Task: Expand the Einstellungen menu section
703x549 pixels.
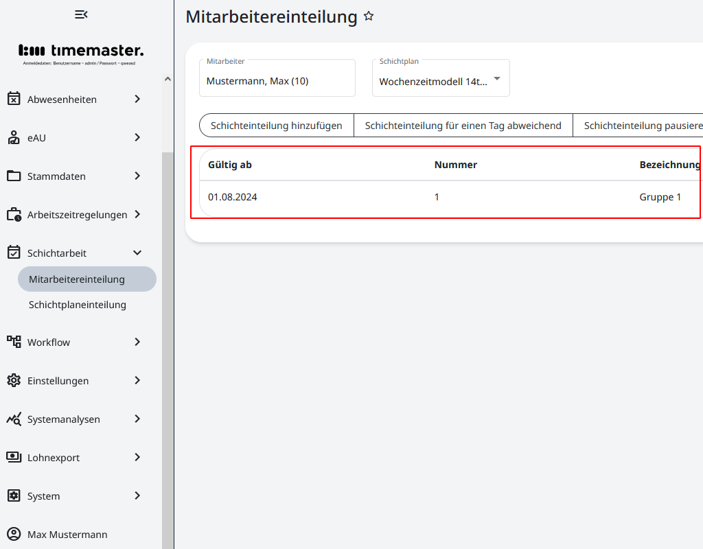Action: coord(137,380)
